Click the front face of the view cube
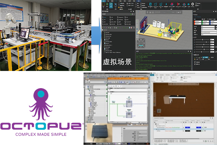Viewport: 217px width, 145px height. 141,43
